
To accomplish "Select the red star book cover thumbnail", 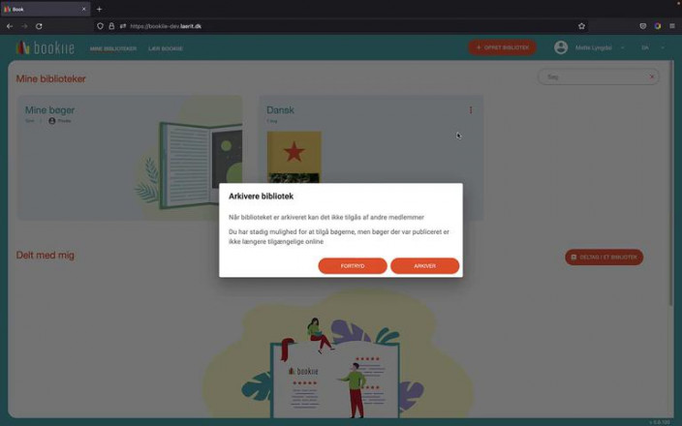I will (294, 155).
